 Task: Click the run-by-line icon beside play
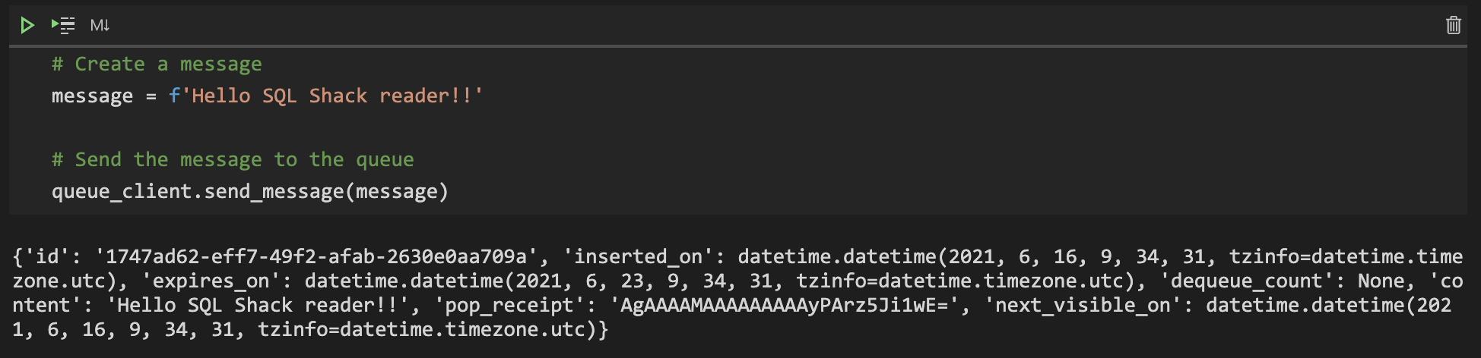pos(63,25)
